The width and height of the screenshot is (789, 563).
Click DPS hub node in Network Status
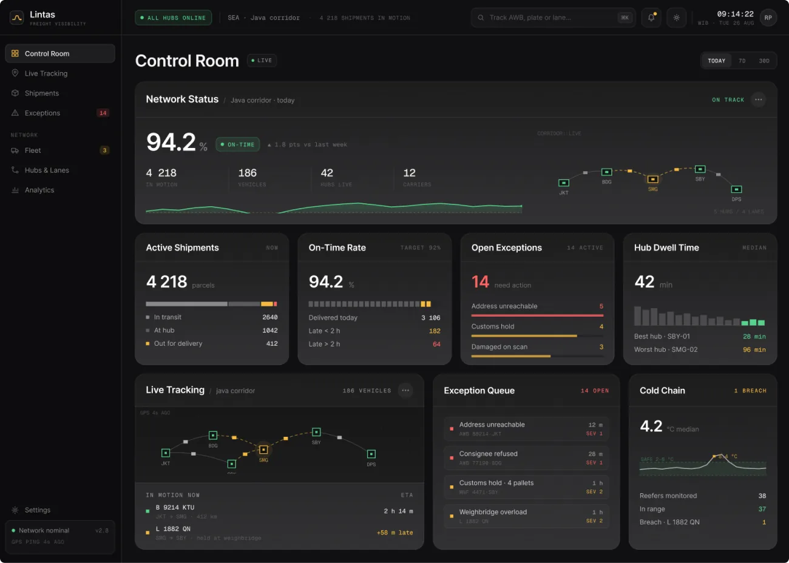pyautogui.click(x=736, y=189)
